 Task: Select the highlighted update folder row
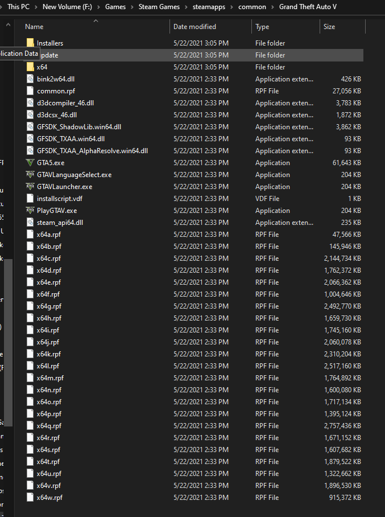click(x=193, y=55)
